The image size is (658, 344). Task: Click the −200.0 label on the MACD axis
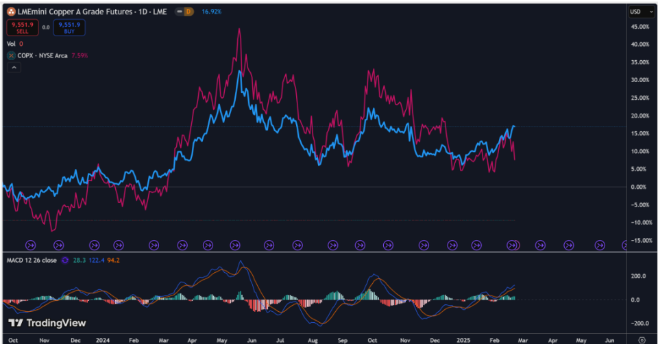(x=641, y=323)
